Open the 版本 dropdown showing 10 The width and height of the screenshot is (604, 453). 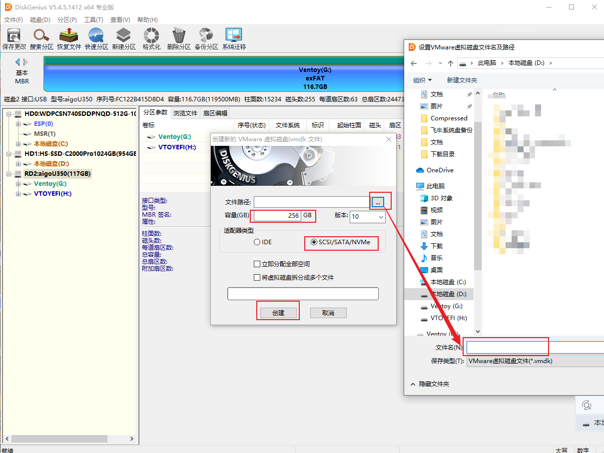point(367,217)
